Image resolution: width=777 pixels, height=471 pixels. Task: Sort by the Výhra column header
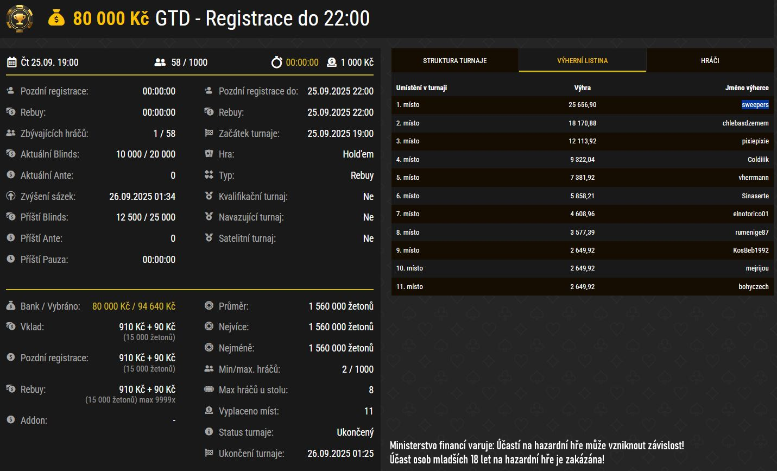click(582, 87)
